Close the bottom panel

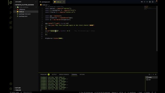(x=156, y=74)
